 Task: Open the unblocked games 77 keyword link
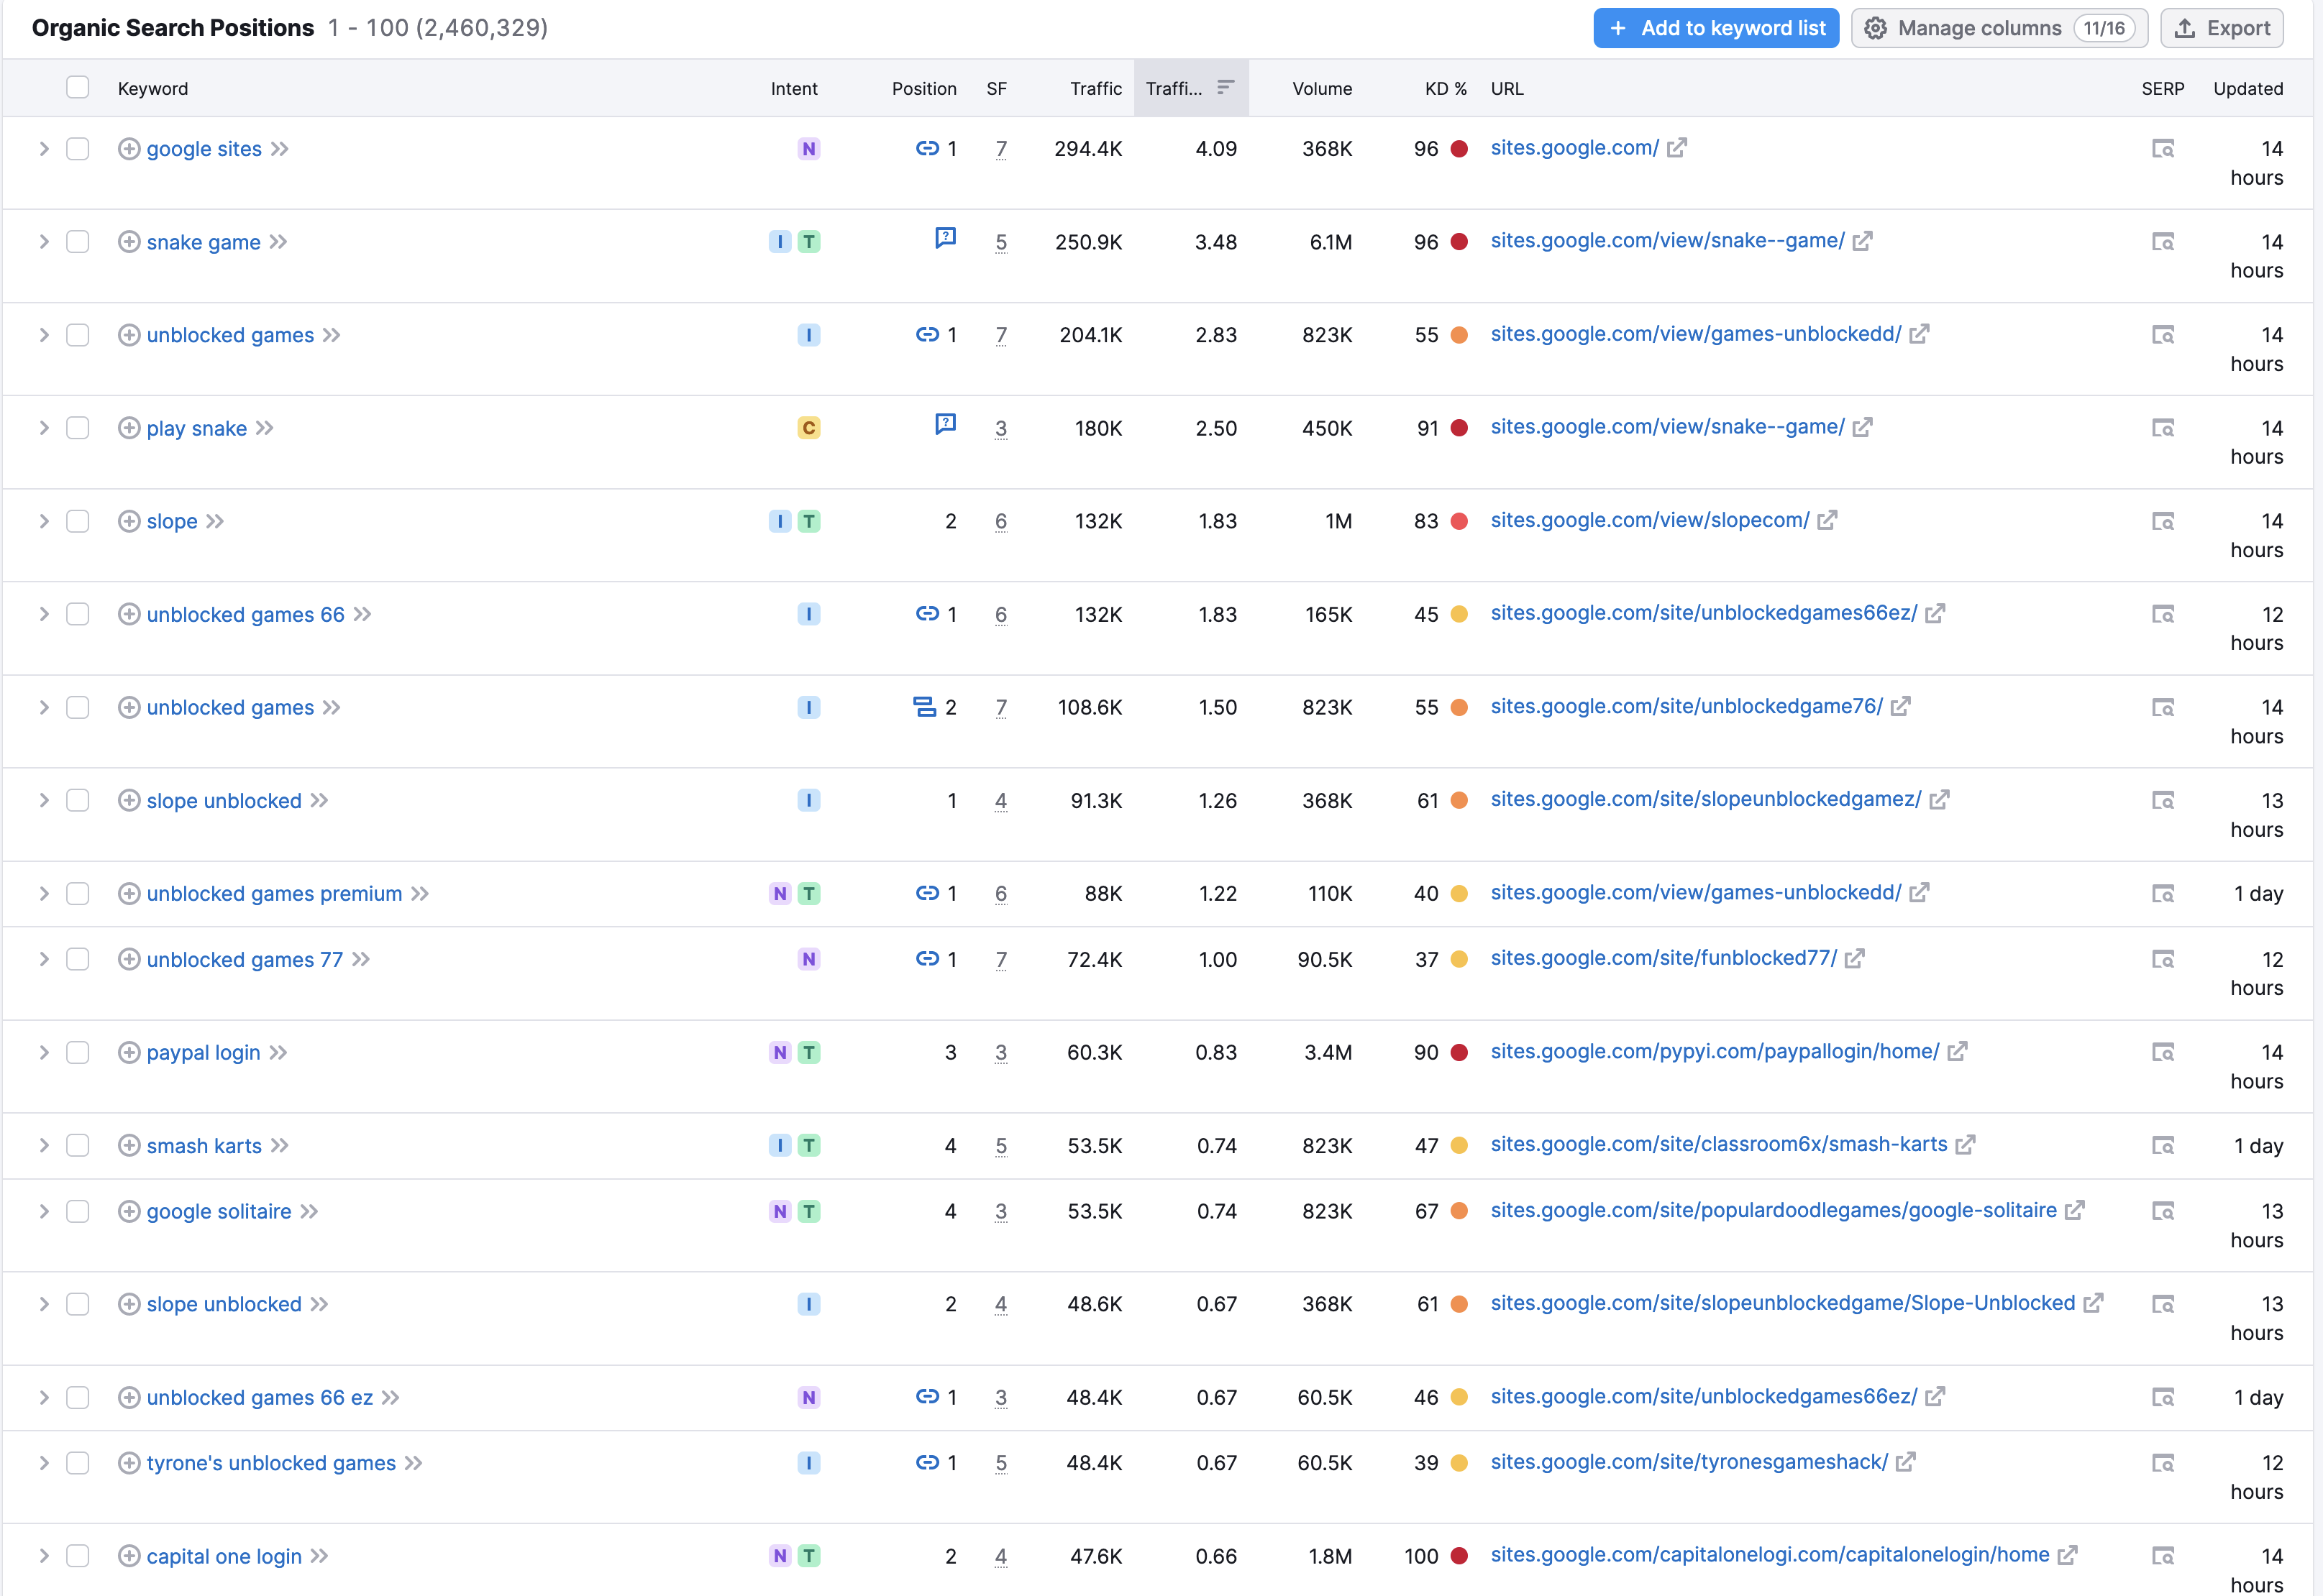tap(245, 959)
